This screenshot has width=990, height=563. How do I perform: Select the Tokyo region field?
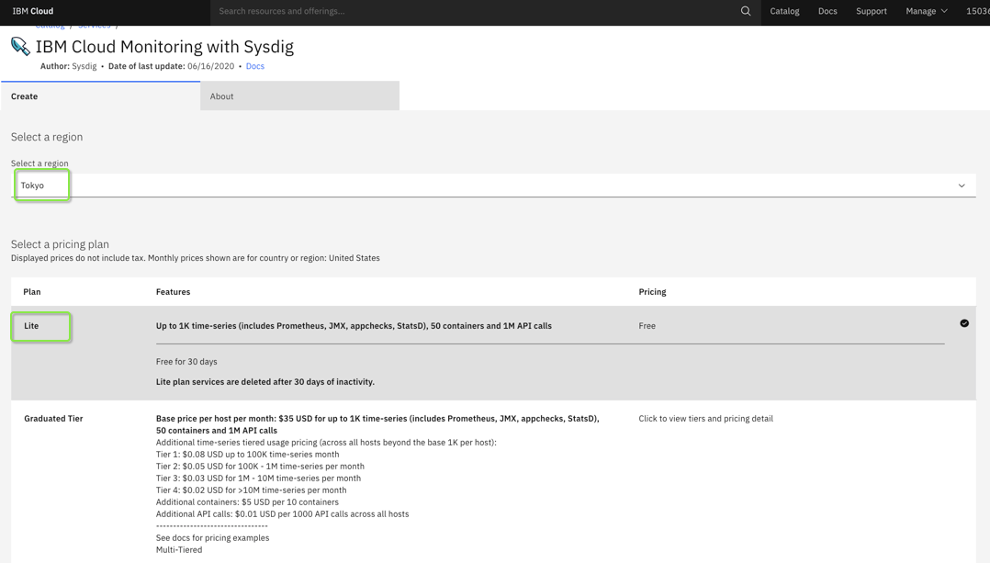click(x=494, y=186)
